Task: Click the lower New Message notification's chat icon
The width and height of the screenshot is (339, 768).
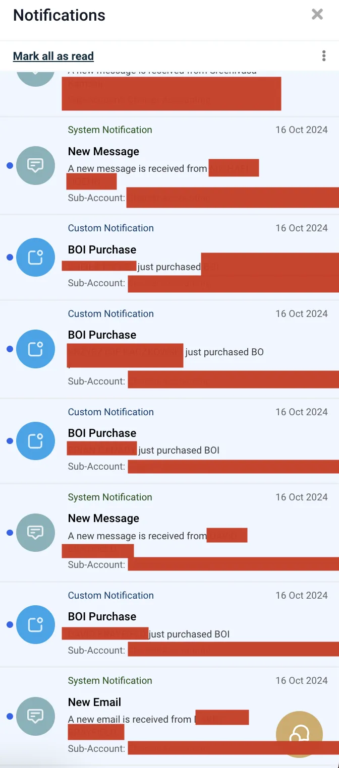Action: click(x=35, y=533)
